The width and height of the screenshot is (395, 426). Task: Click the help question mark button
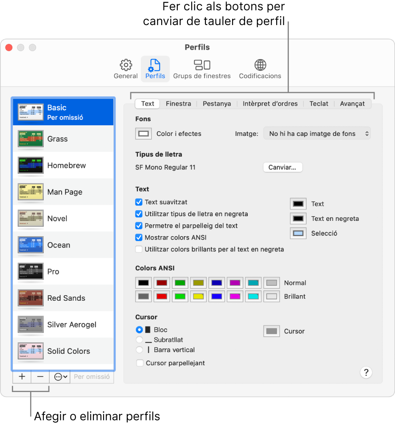(x=366, y=372)
